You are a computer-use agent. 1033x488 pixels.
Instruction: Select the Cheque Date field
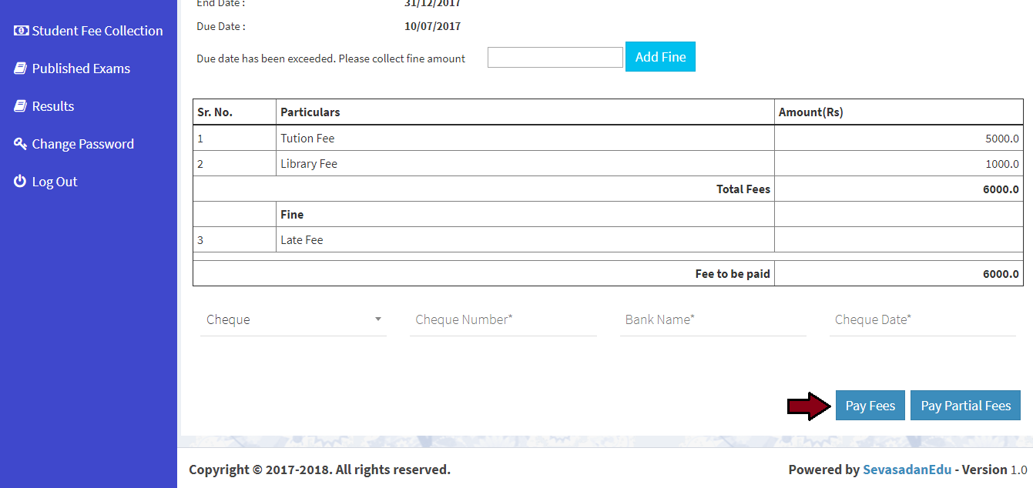[924, 319]
